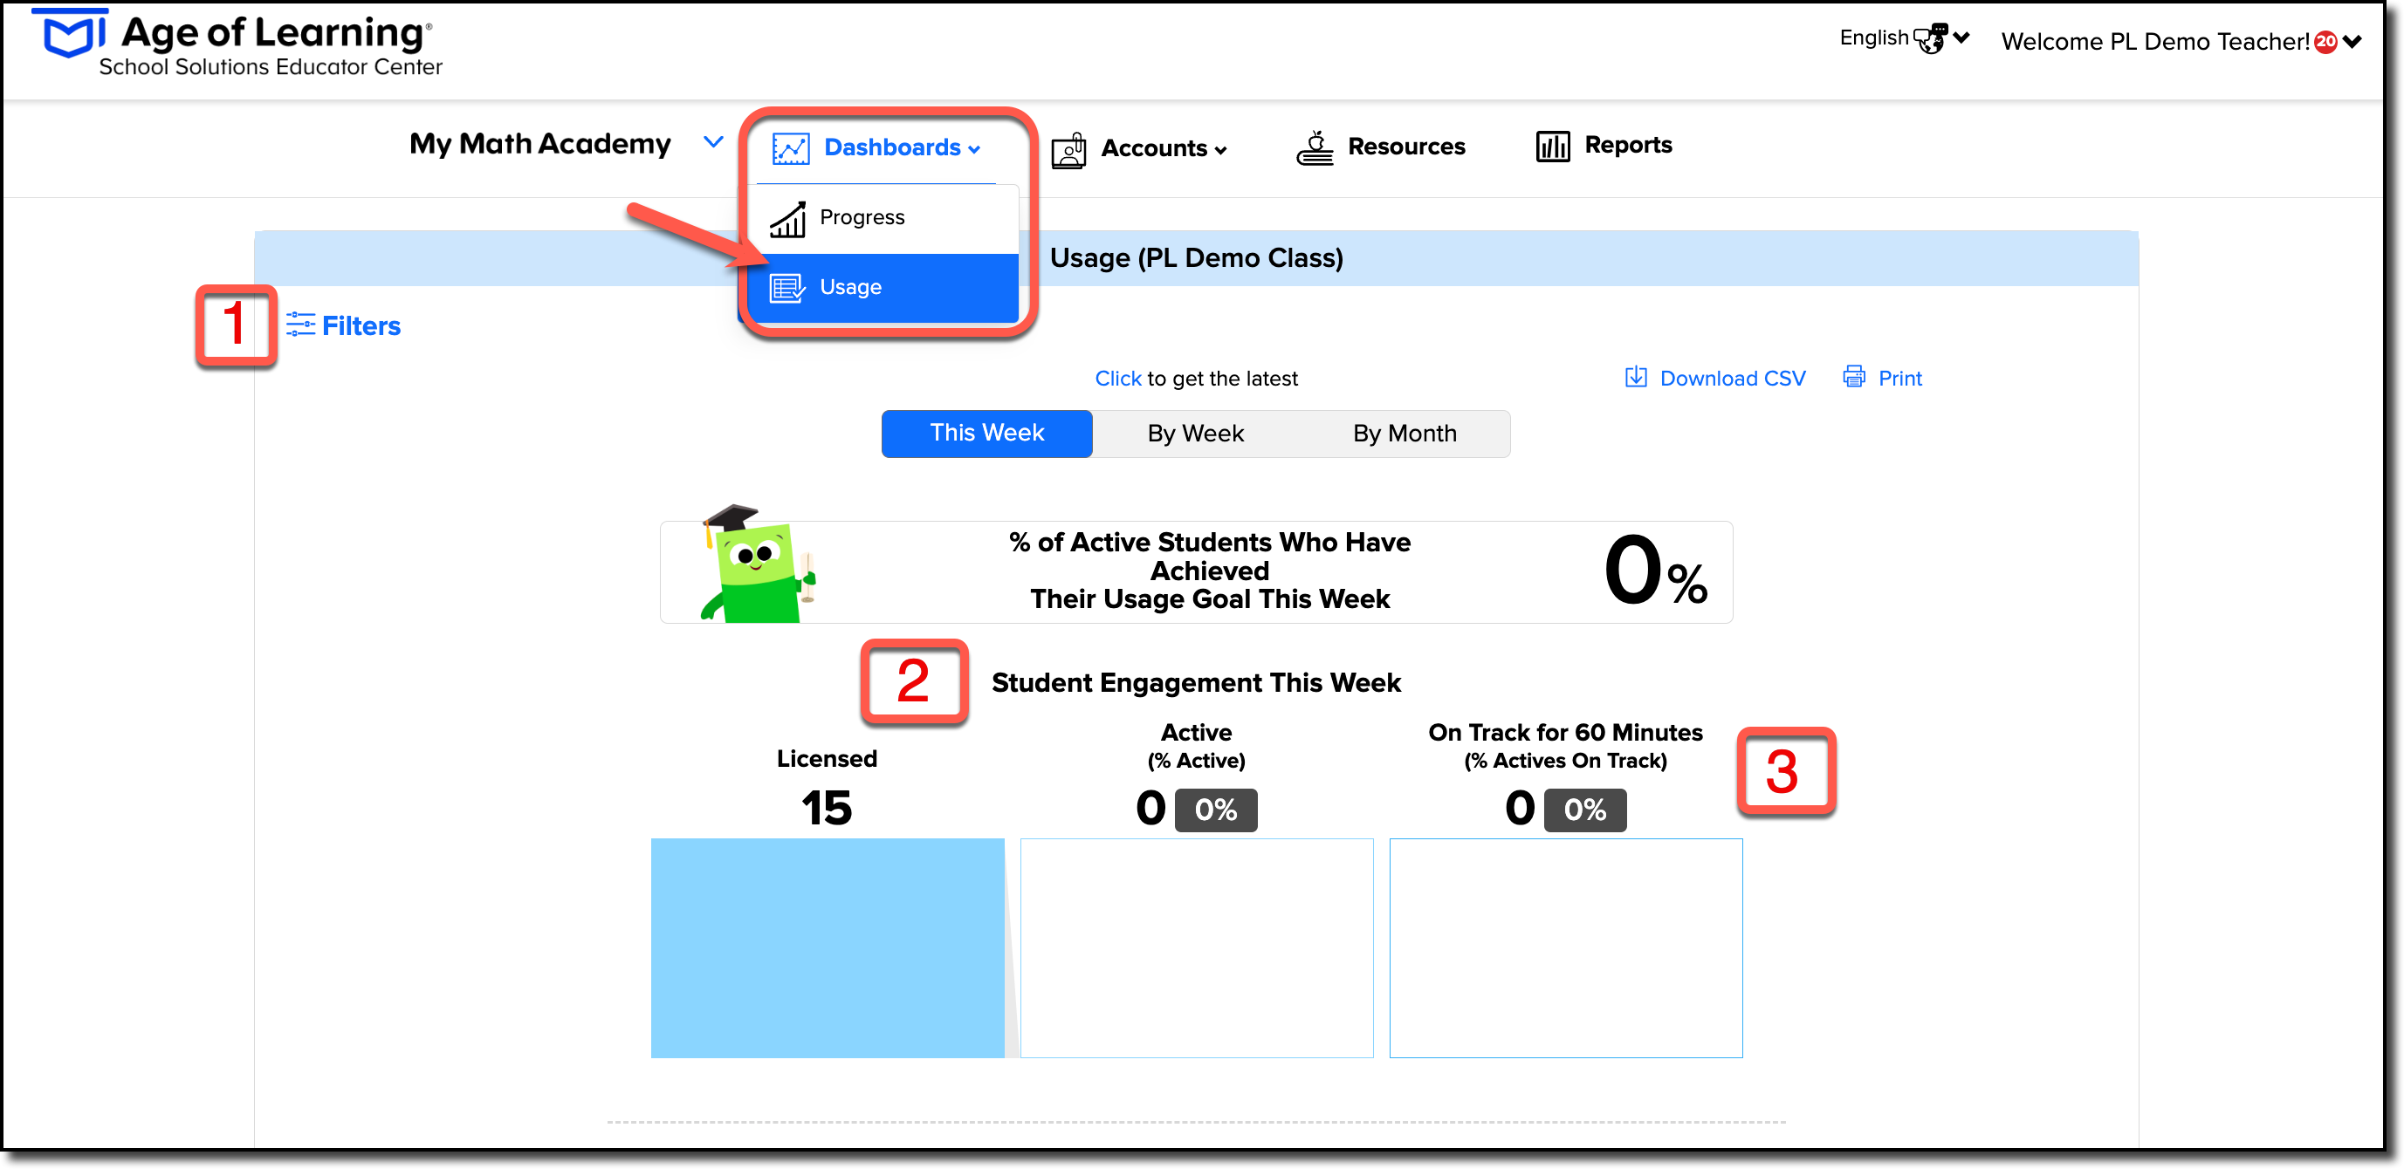The width and height of the screenshot is (2404, 1169).
Task: Click the large 0% usage goal value
Action: 1656,571
